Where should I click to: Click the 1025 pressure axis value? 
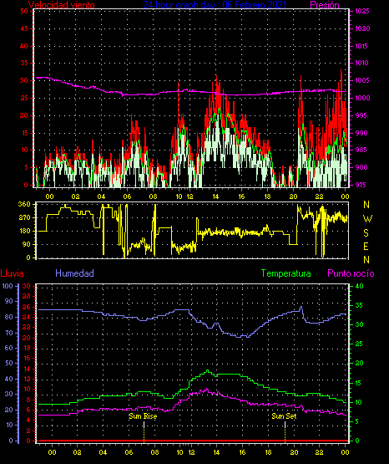(x=362, y=11)
